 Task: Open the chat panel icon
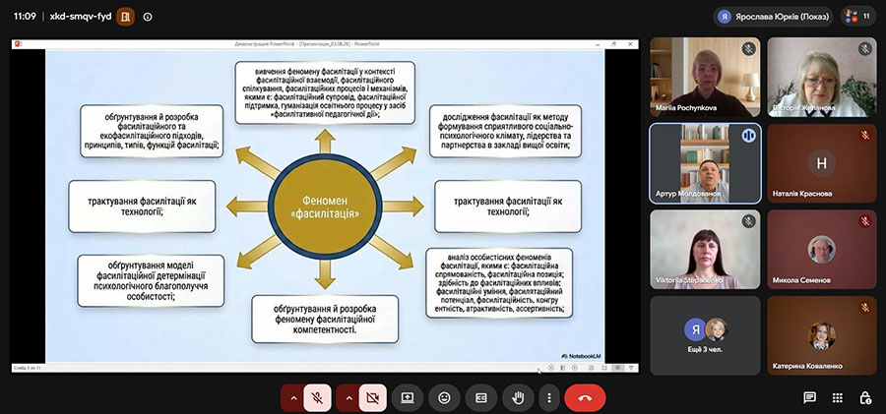click(x=810, y=397)
